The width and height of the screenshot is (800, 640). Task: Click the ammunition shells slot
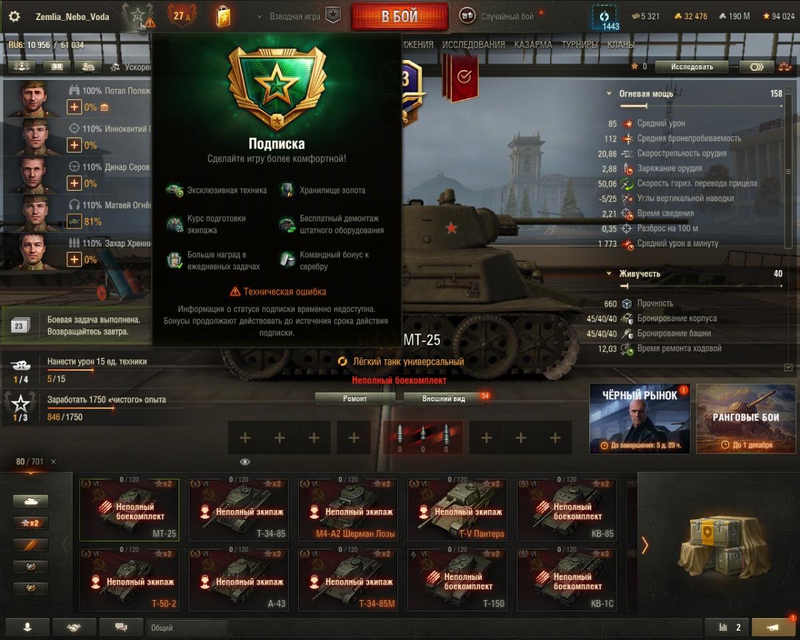click(422, 438)
